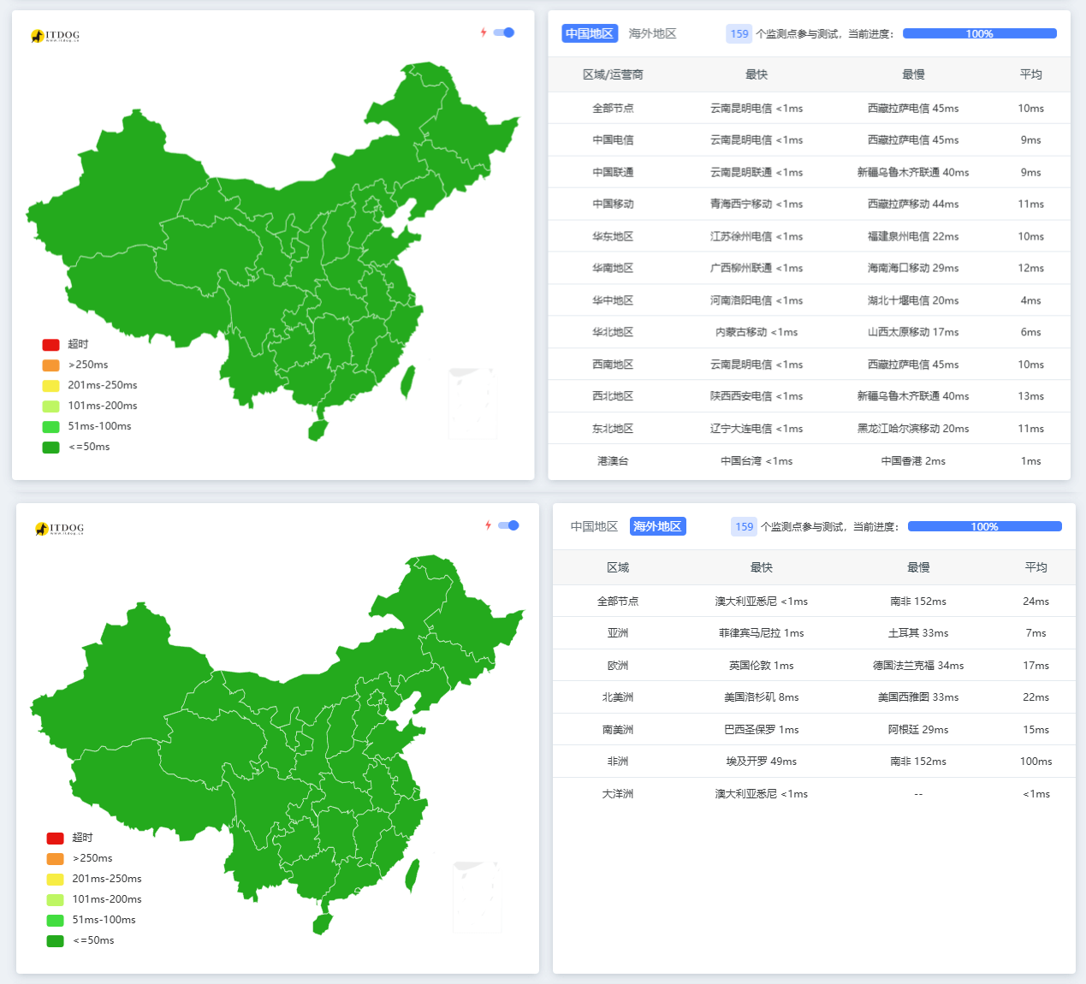The image size is (1086, 984).
Task: Select the 中国地区 tab in upper panel
Action: (x=590, y=34)
